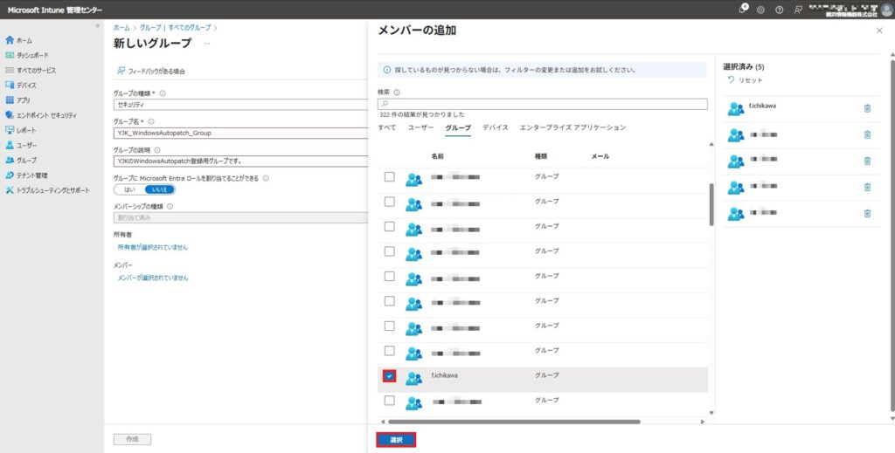This screenshot has width=895, height=453.
Task: Click the down arrow of the list scrollbar
Action: coord(711,413)
